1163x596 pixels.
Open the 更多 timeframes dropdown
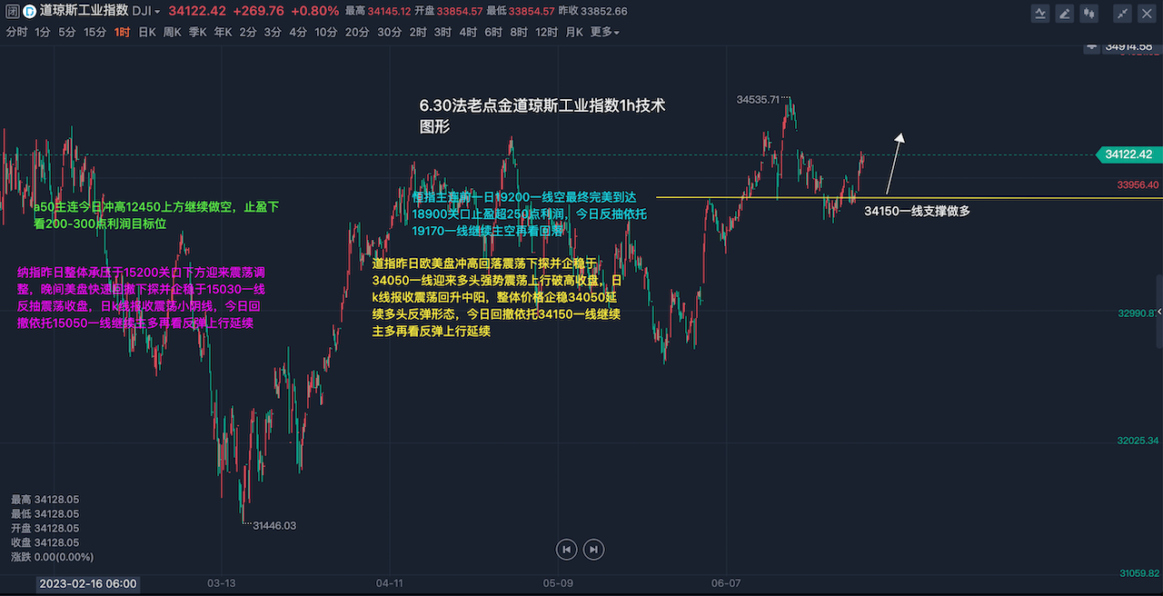[x=604, y=32]
